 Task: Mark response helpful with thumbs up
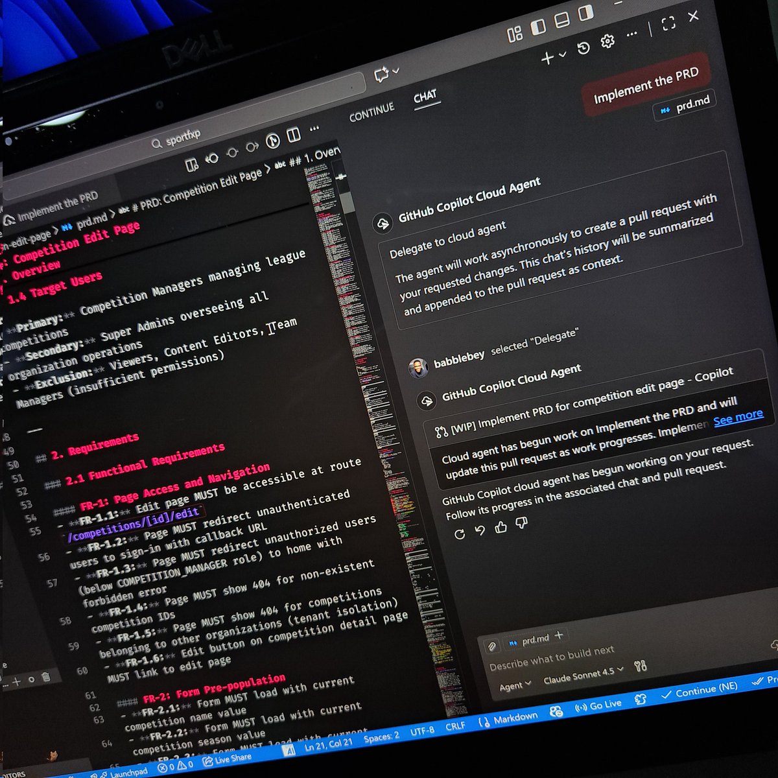[x=501, y=527]
